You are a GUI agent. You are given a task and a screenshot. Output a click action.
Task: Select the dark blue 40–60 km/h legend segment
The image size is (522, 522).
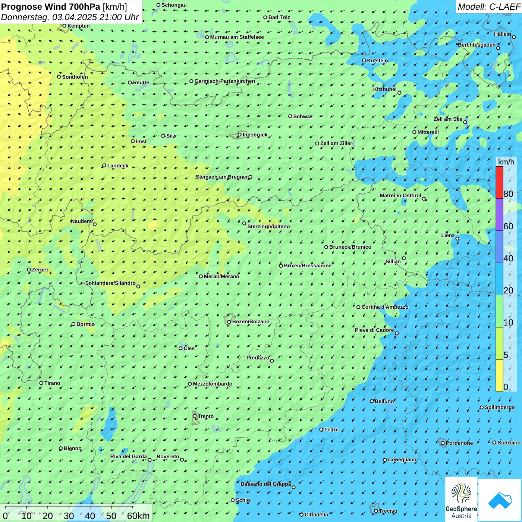pos(499,247)
